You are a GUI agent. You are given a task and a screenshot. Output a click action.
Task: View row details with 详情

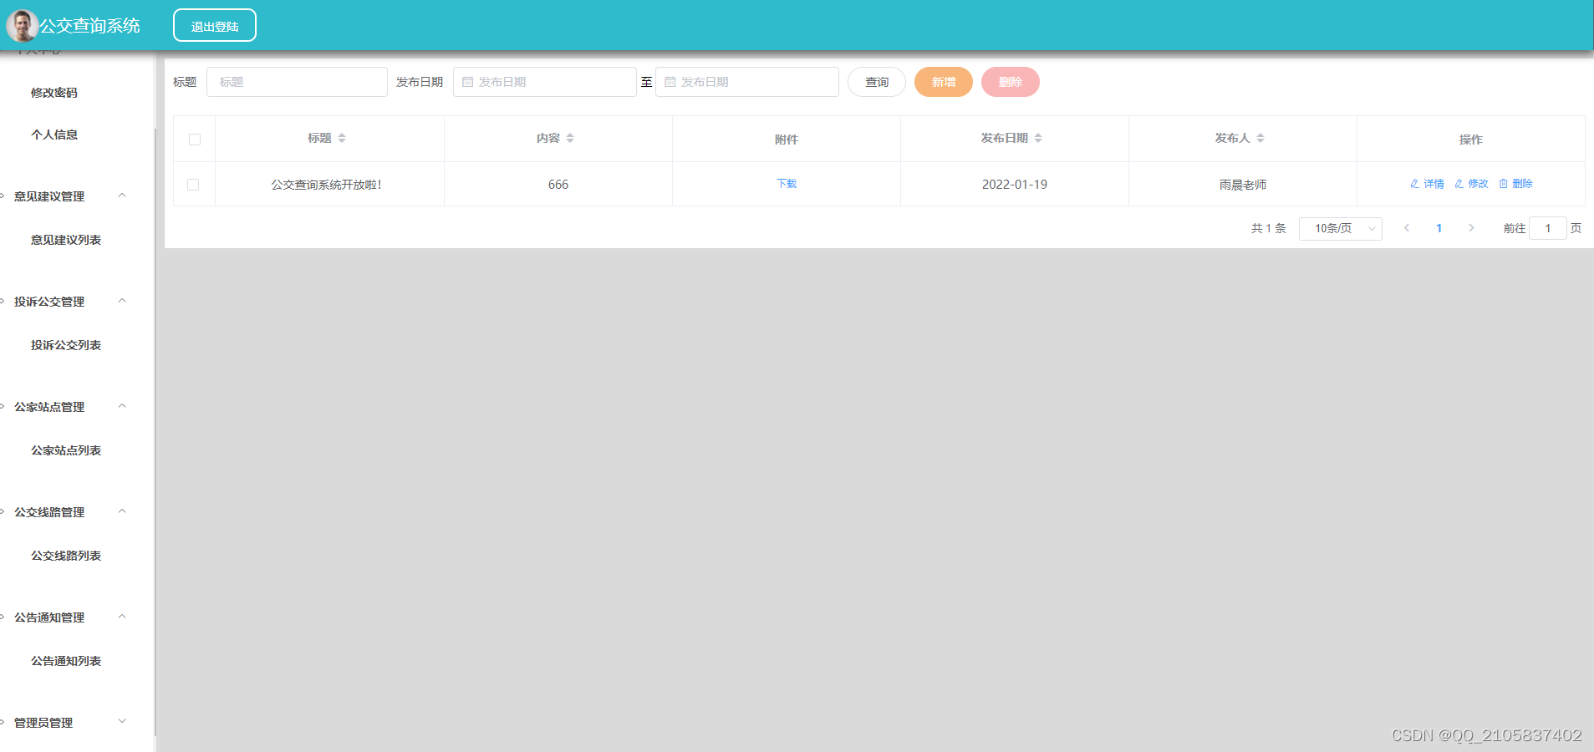tap(1427, 184)
